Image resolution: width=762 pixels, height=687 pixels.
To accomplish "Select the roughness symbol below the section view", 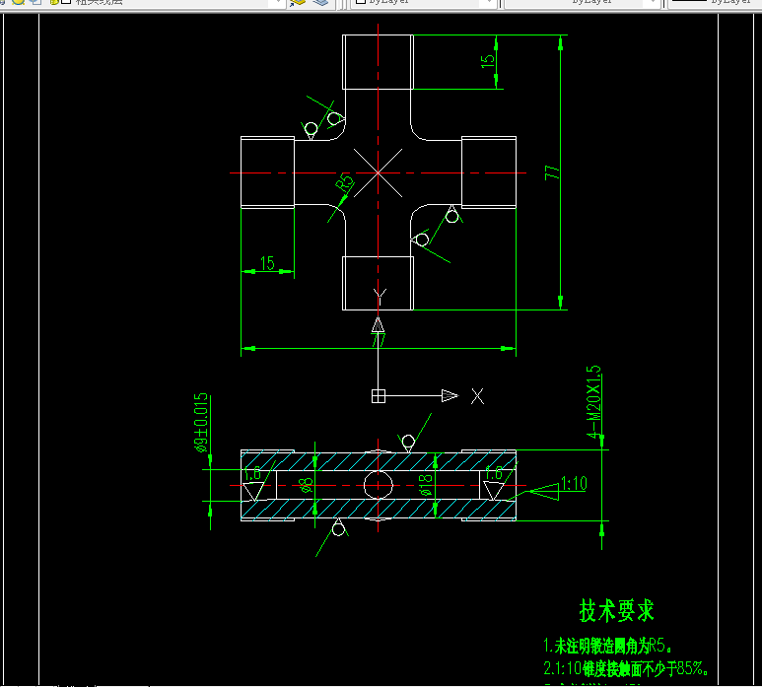I will coord(333,537).
